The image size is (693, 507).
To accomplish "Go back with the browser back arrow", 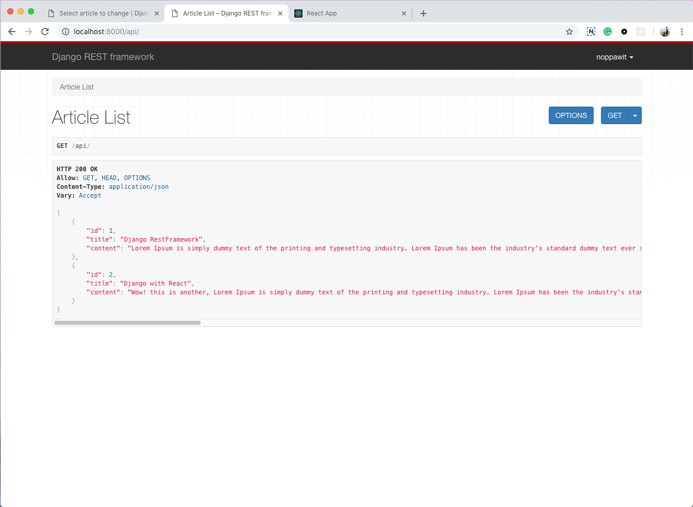I will pyautogui.click(x=12, y=32).
